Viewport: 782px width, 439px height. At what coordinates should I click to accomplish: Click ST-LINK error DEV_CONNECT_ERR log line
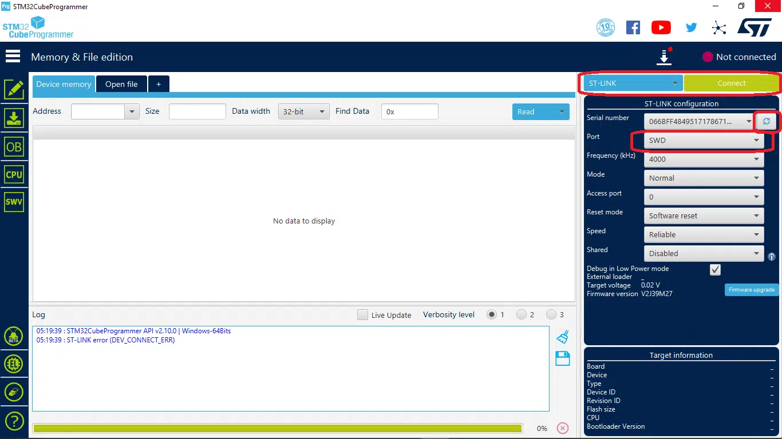[105, 340]
